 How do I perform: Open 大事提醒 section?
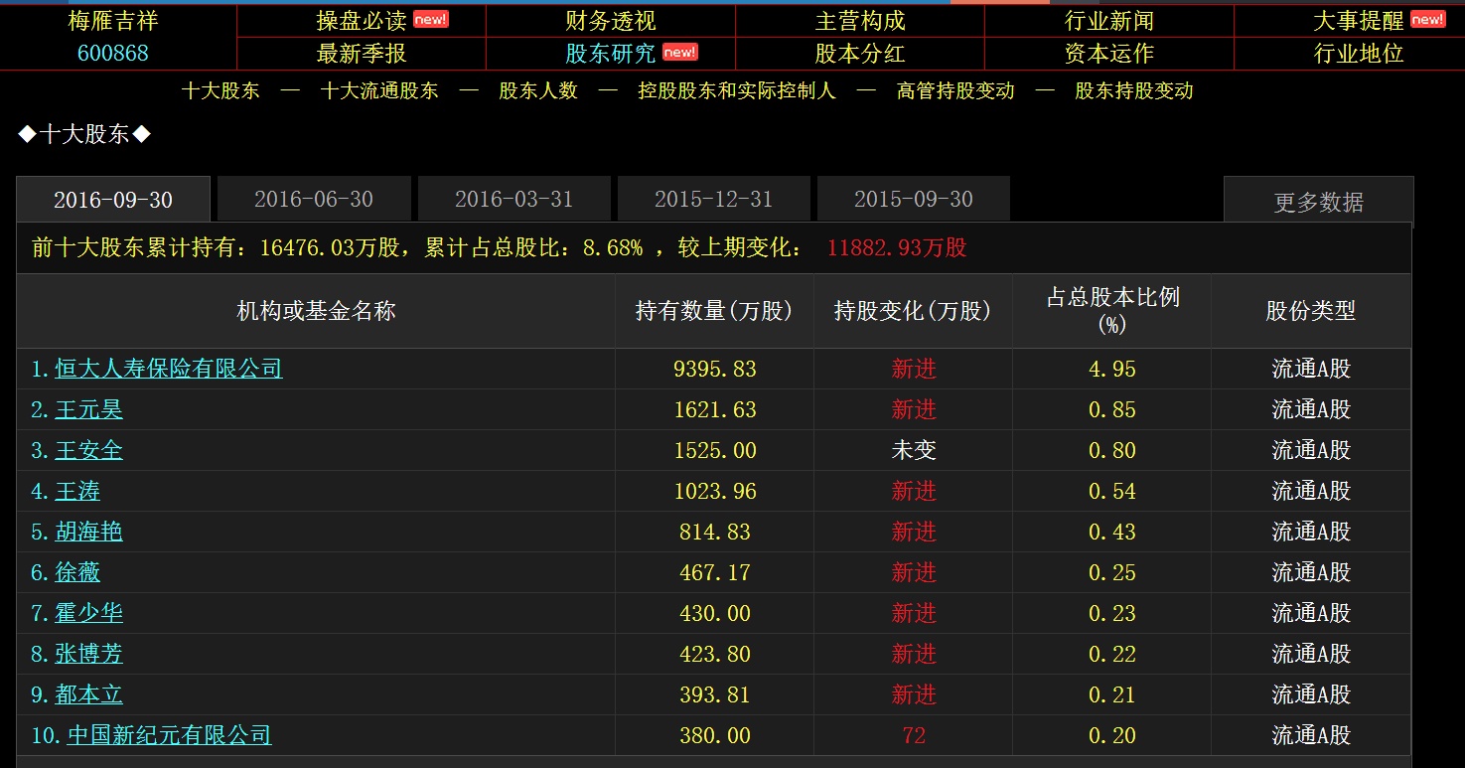(1359, 21)
